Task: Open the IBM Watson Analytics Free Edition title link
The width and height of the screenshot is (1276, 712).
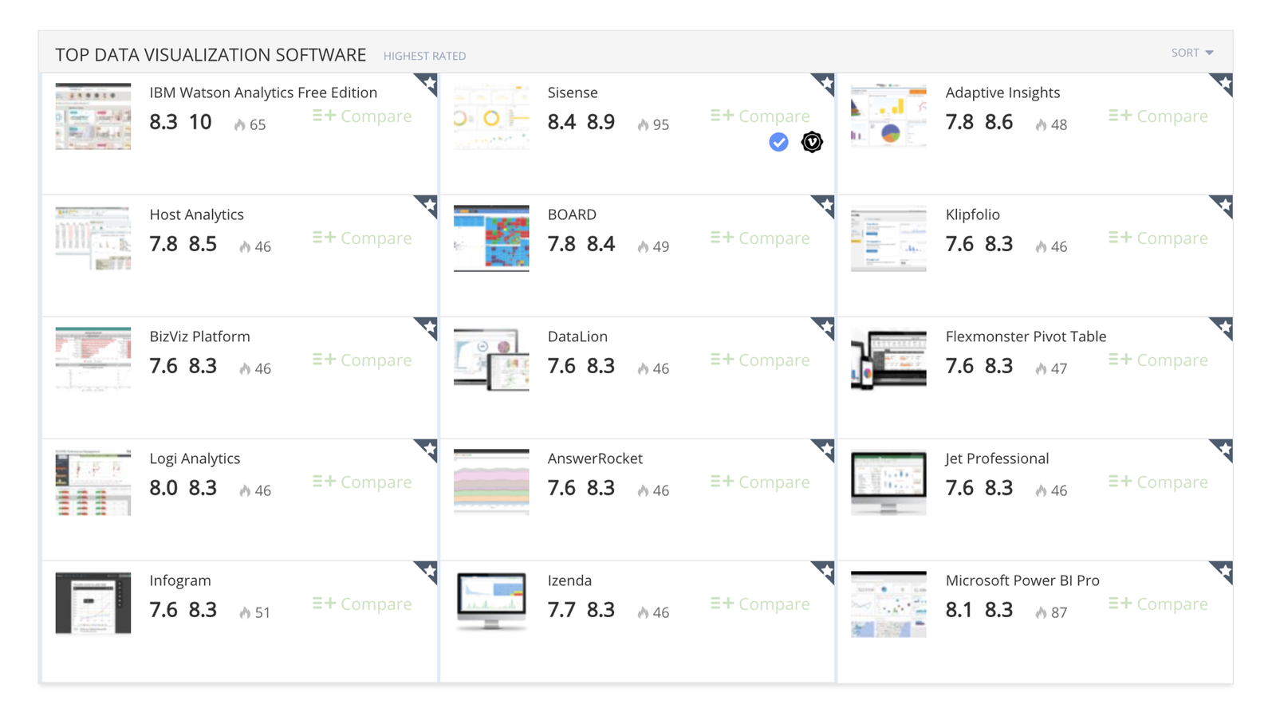Action: point(263,92)
